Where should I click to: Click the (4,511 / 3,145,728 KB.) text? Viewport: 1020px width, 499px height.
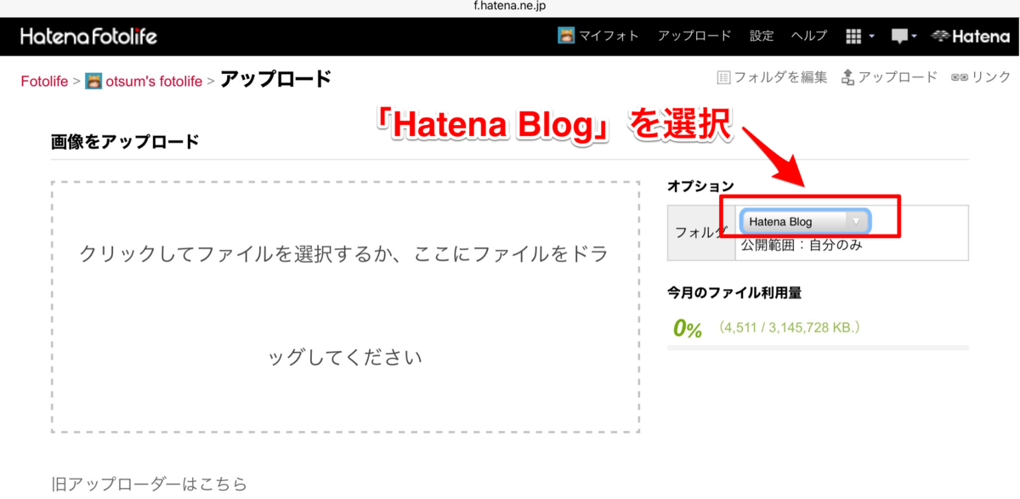tap(790, 327)
